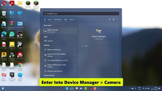Viewport: 162px width, 91px height.
Task: Open Adobe Acrobat DC desktop icon
Action: (12, 5)
